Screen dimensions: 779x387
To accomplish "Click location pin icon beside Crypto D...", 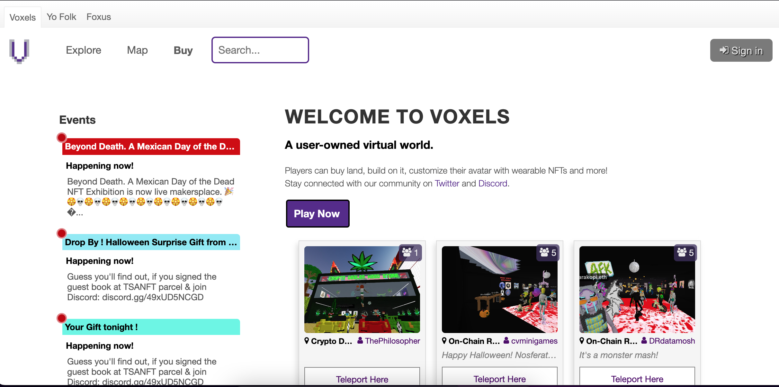I will [x=307, y=341].
